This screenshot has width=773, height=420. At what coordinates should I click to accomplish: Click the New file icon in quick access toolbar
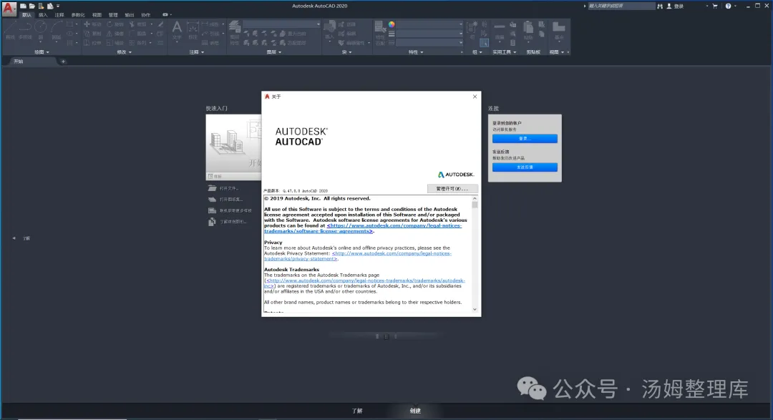point(23,6)
